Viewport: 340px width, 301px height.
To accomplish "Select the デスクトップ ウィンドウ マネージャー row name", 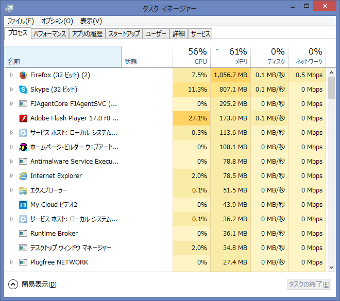I will click(71, 247).
